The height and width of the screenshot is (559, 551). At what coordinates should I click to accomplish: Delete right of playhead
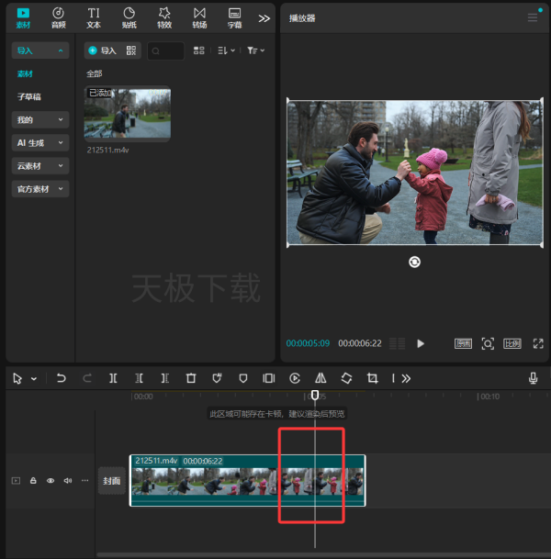pos(164,378)
